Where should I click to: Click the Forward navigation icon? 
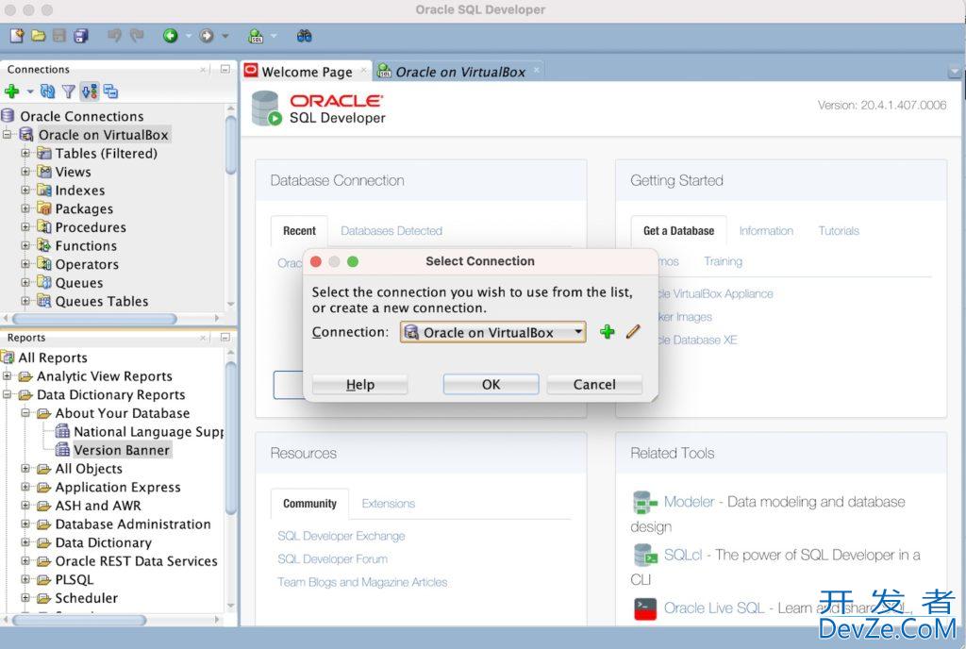point(207,36)
